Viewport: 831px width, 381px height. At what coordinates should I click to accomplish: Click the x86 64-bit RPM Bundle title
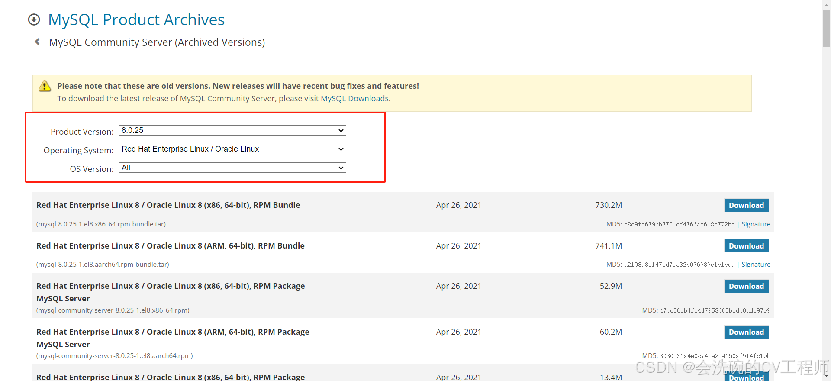coord(168,205)
